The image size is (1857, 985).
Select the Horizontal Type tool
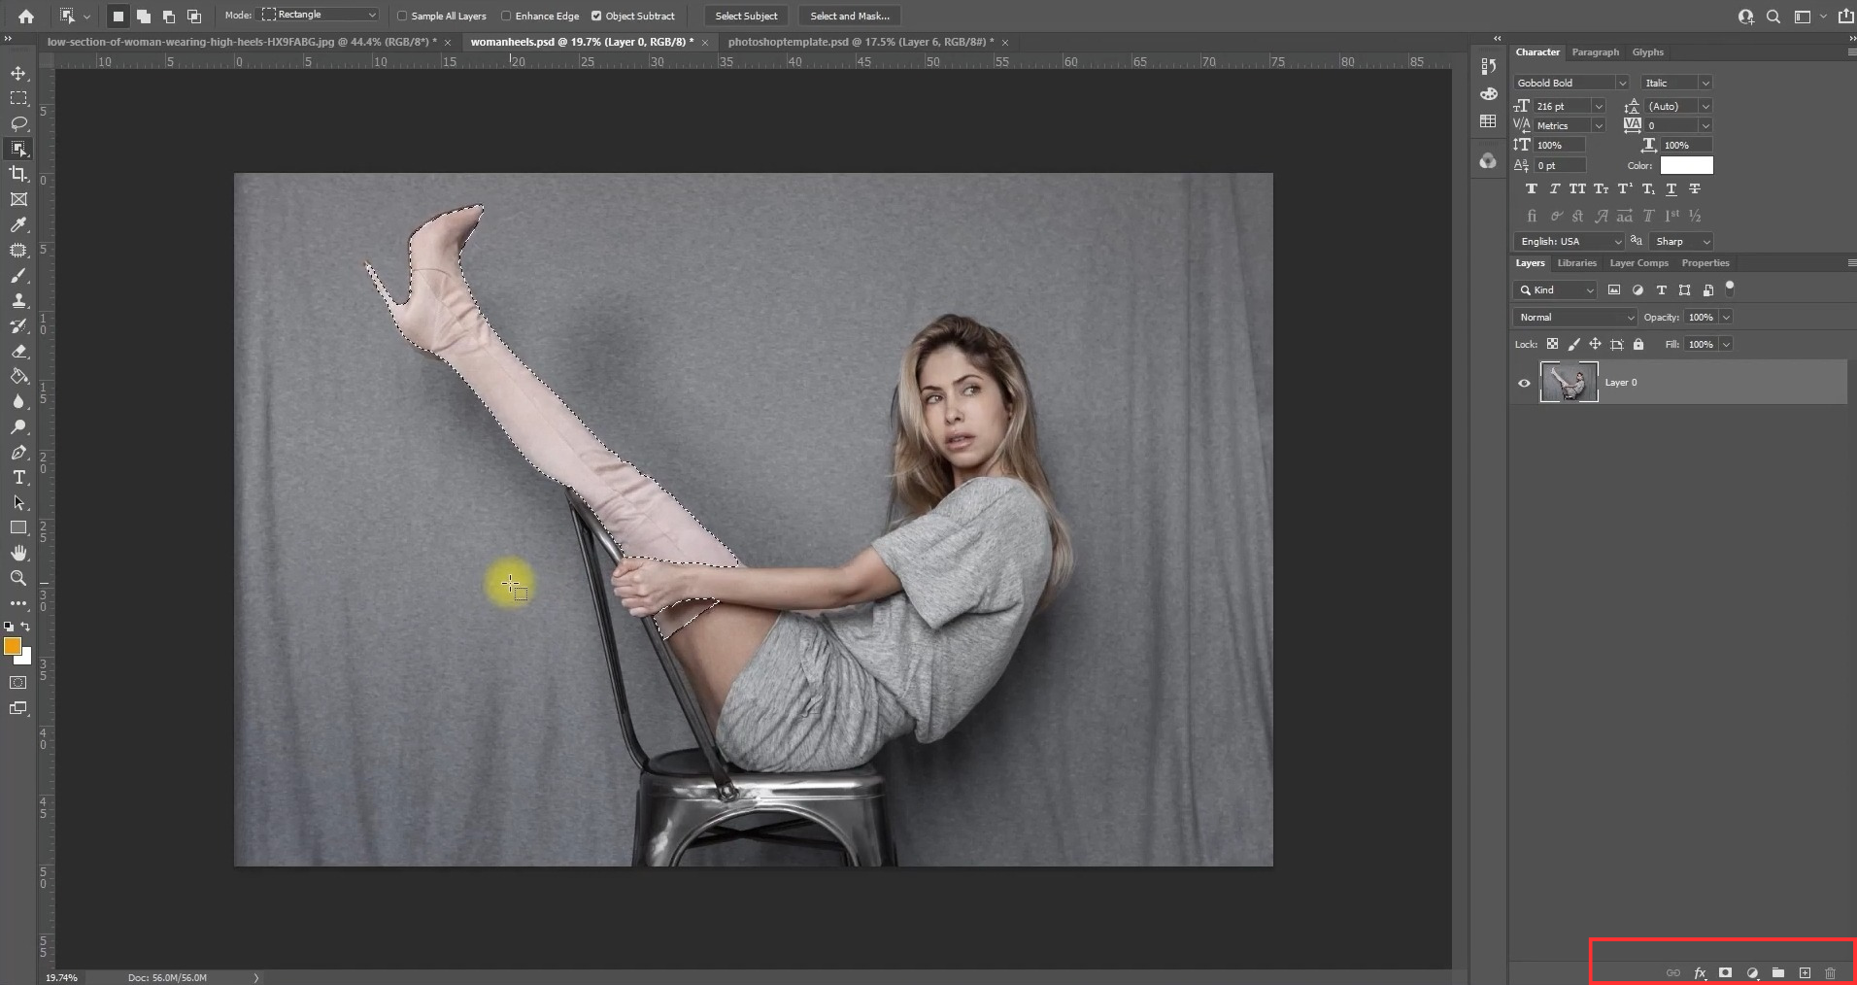18,477
